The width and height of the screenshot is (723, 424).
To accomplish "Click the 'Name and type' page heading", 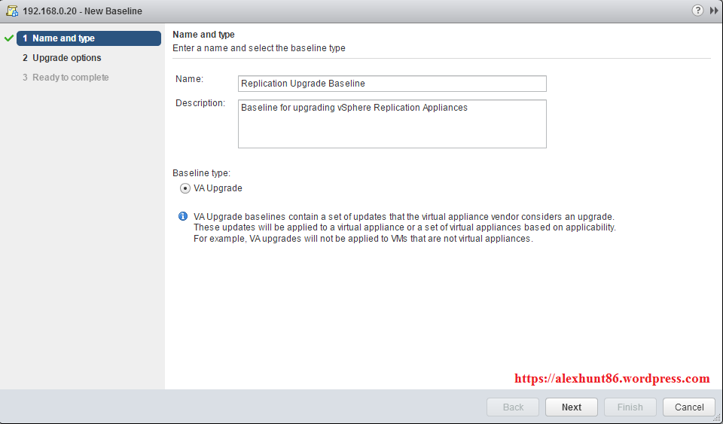I will pyautogui.click(x=203, y=35).
